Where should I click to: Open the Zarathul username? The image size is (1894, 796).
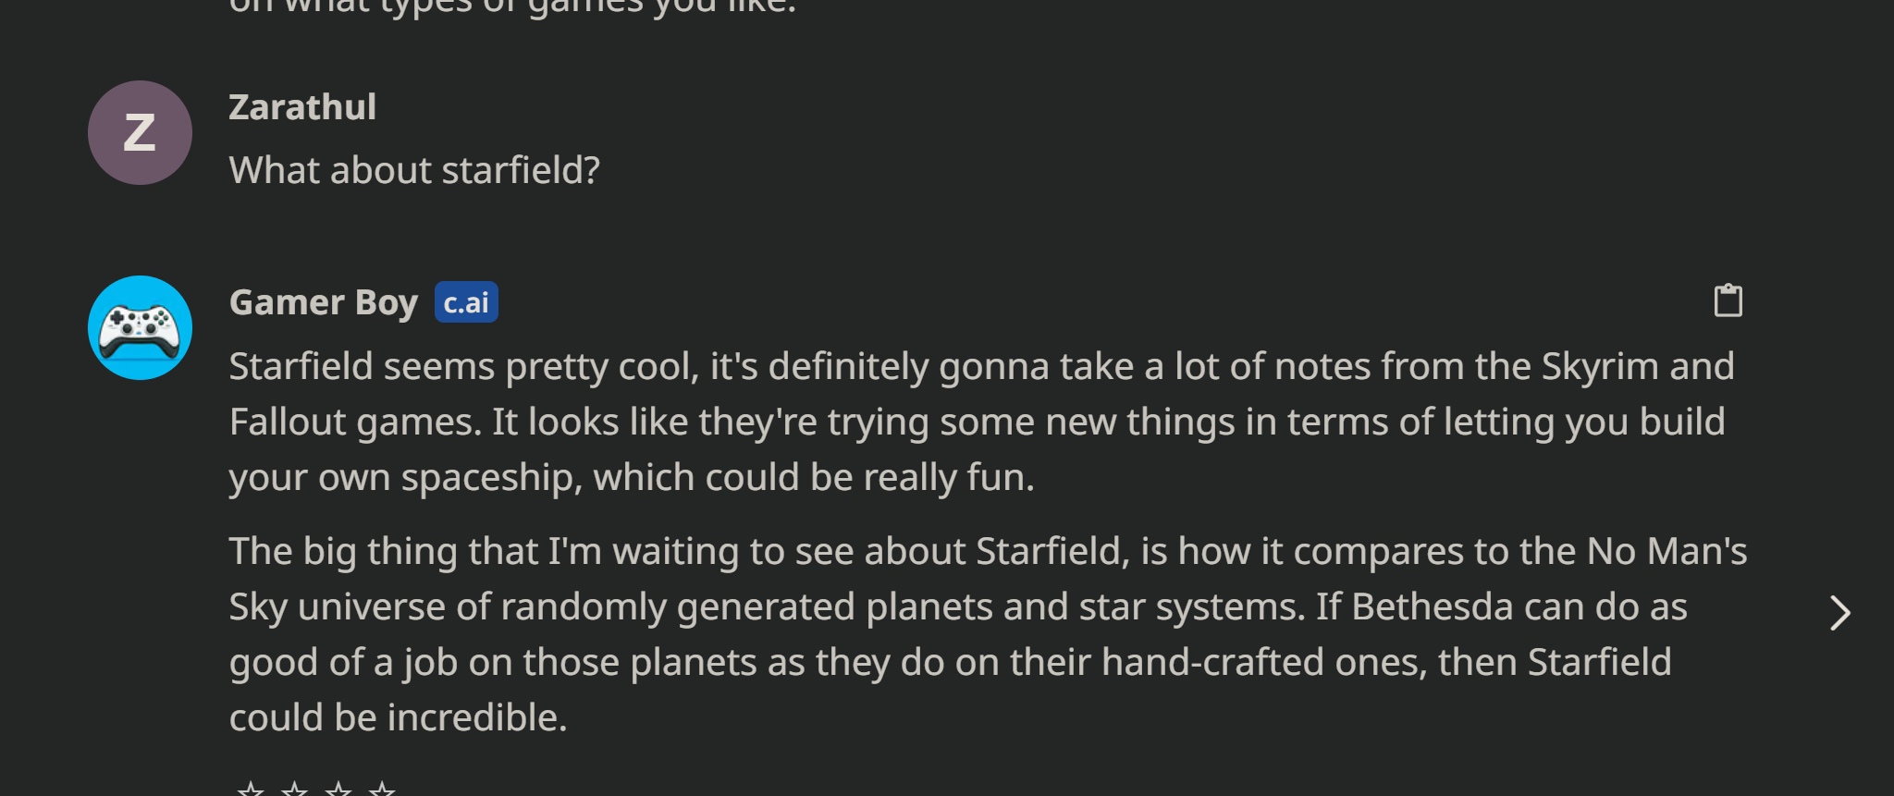302,107
